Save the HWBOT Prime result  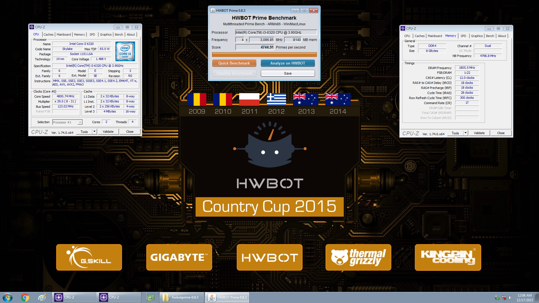pos(288,73)
